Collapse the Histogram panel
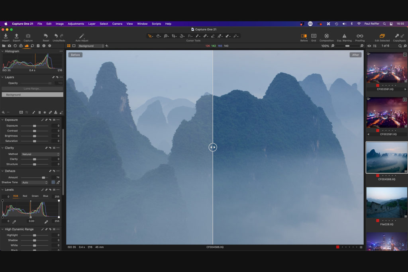This screenshot has width=408, height=272. tap(2, 51)
